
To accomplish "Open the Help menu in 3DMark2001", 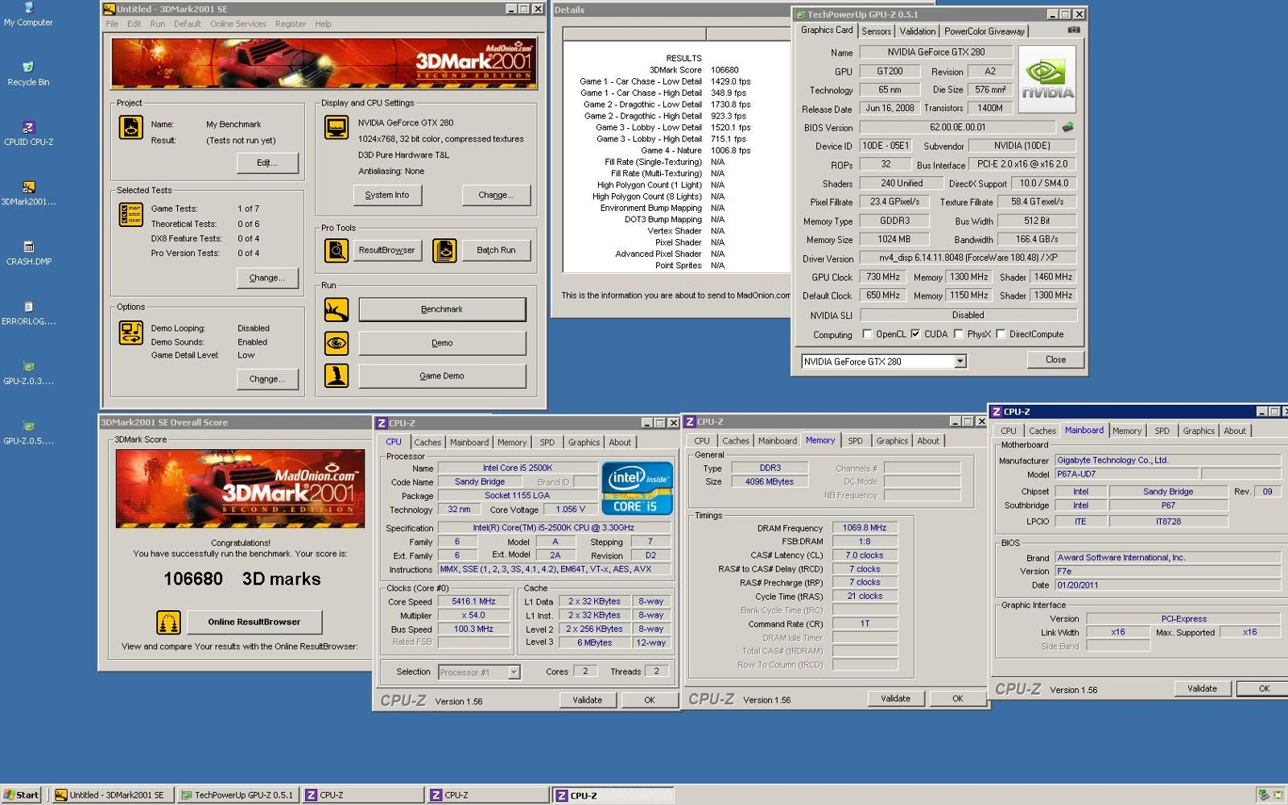I will [323, 24].
